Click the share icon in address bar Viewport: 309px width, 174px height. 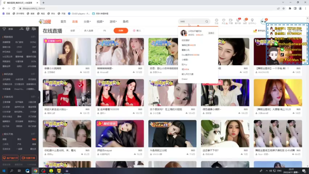coord(278,8)
